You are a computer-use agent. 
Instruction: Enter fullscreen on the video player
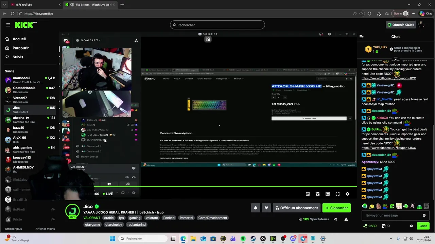(337, 194)
